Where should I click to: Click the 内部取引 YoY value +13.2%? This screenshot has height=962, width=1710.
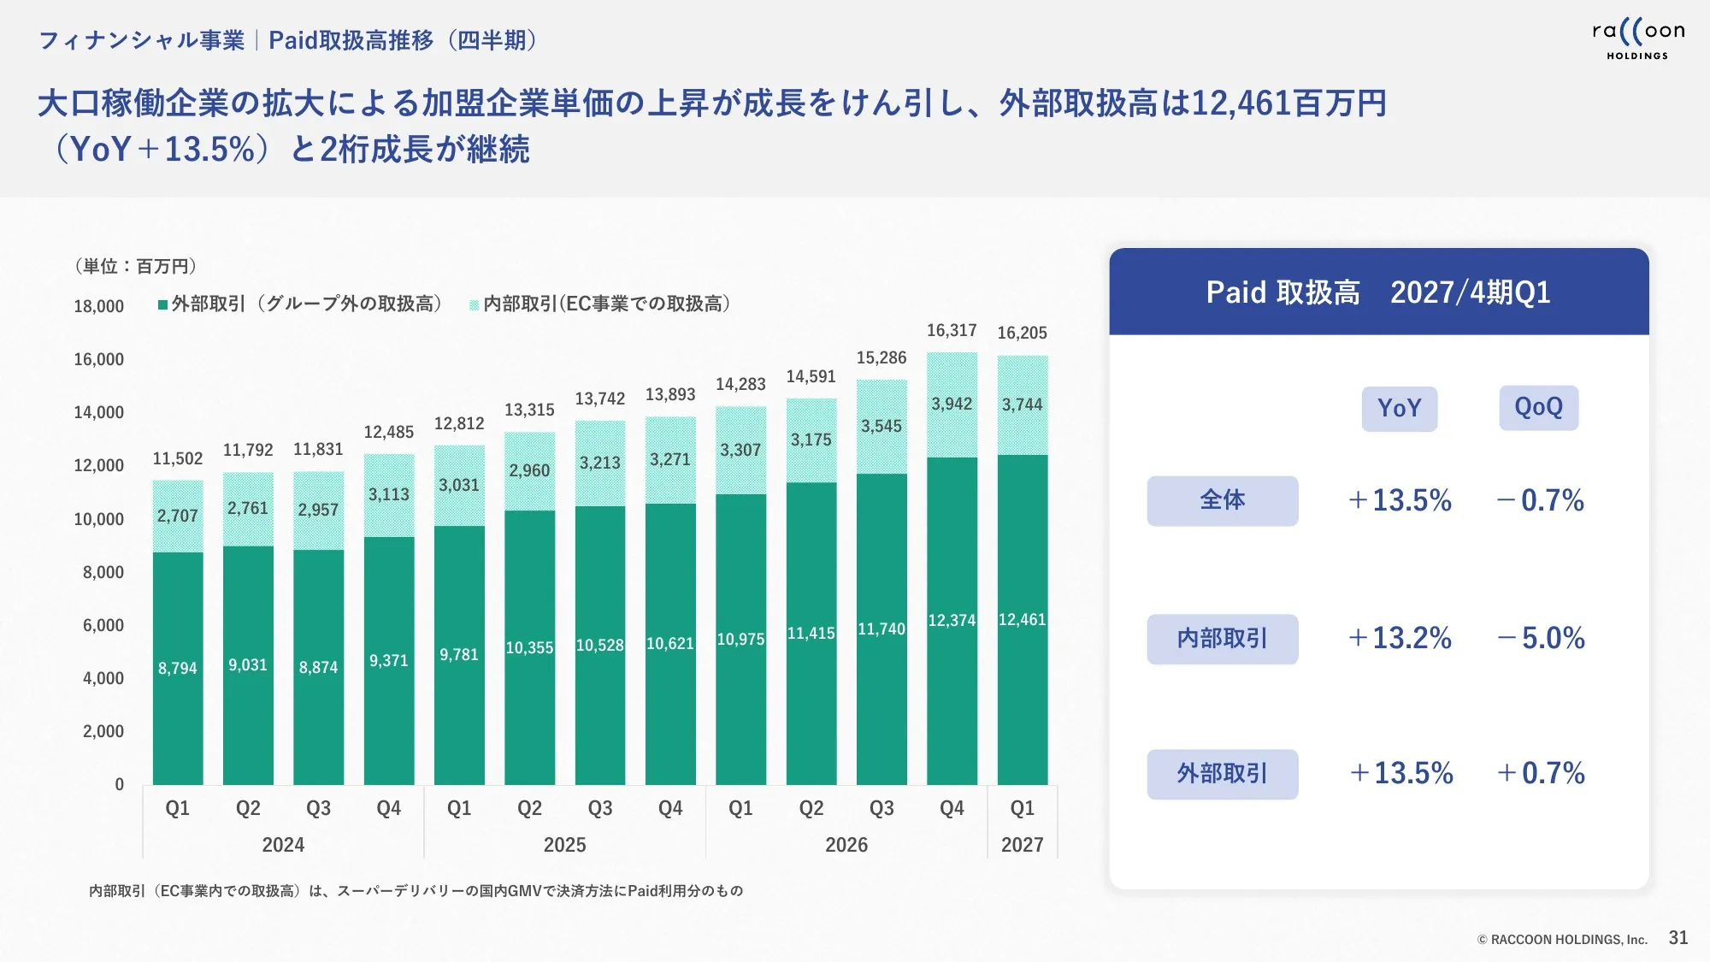tap(1400, 638)
